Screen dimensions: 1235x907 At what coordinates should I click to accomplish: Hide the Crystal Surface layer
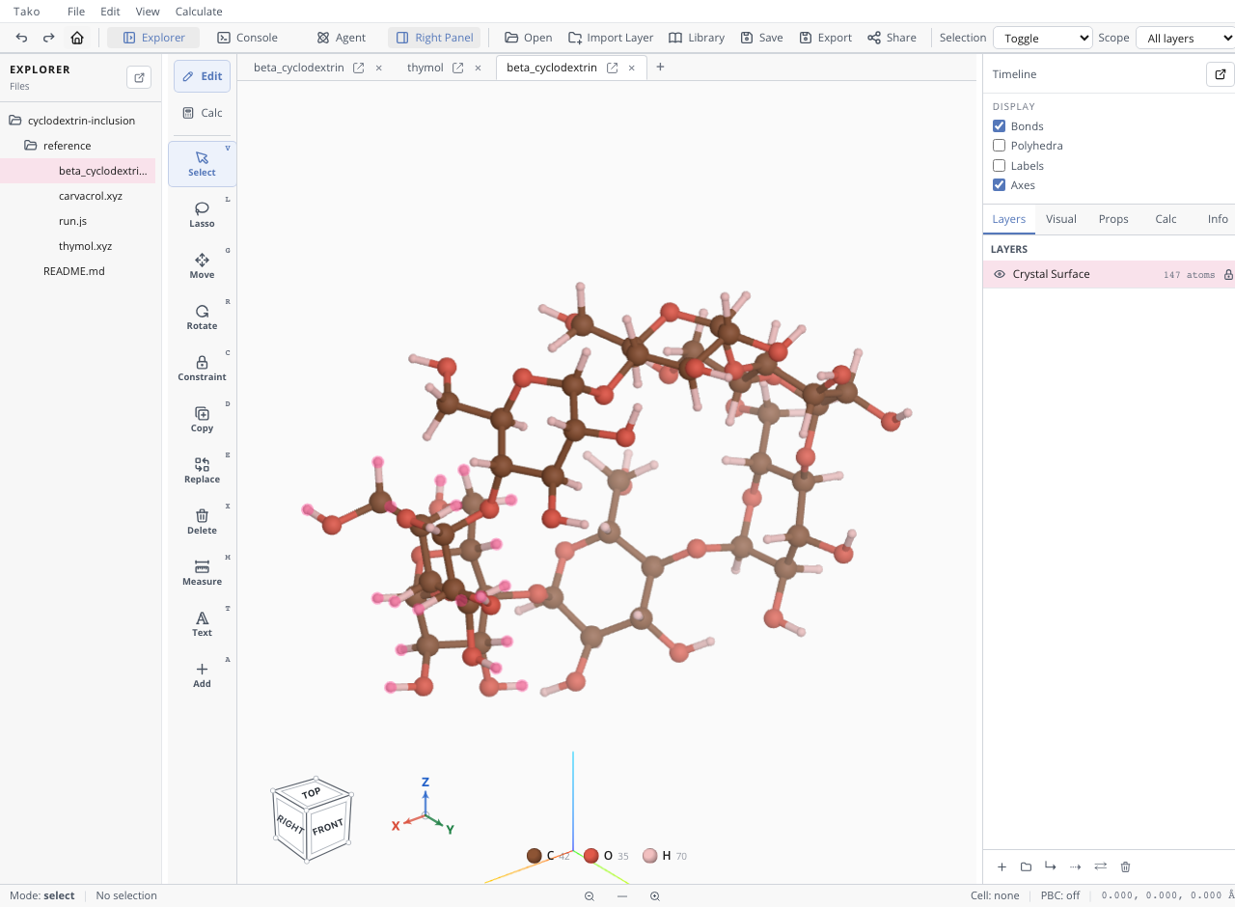(x=1000, y=274)
